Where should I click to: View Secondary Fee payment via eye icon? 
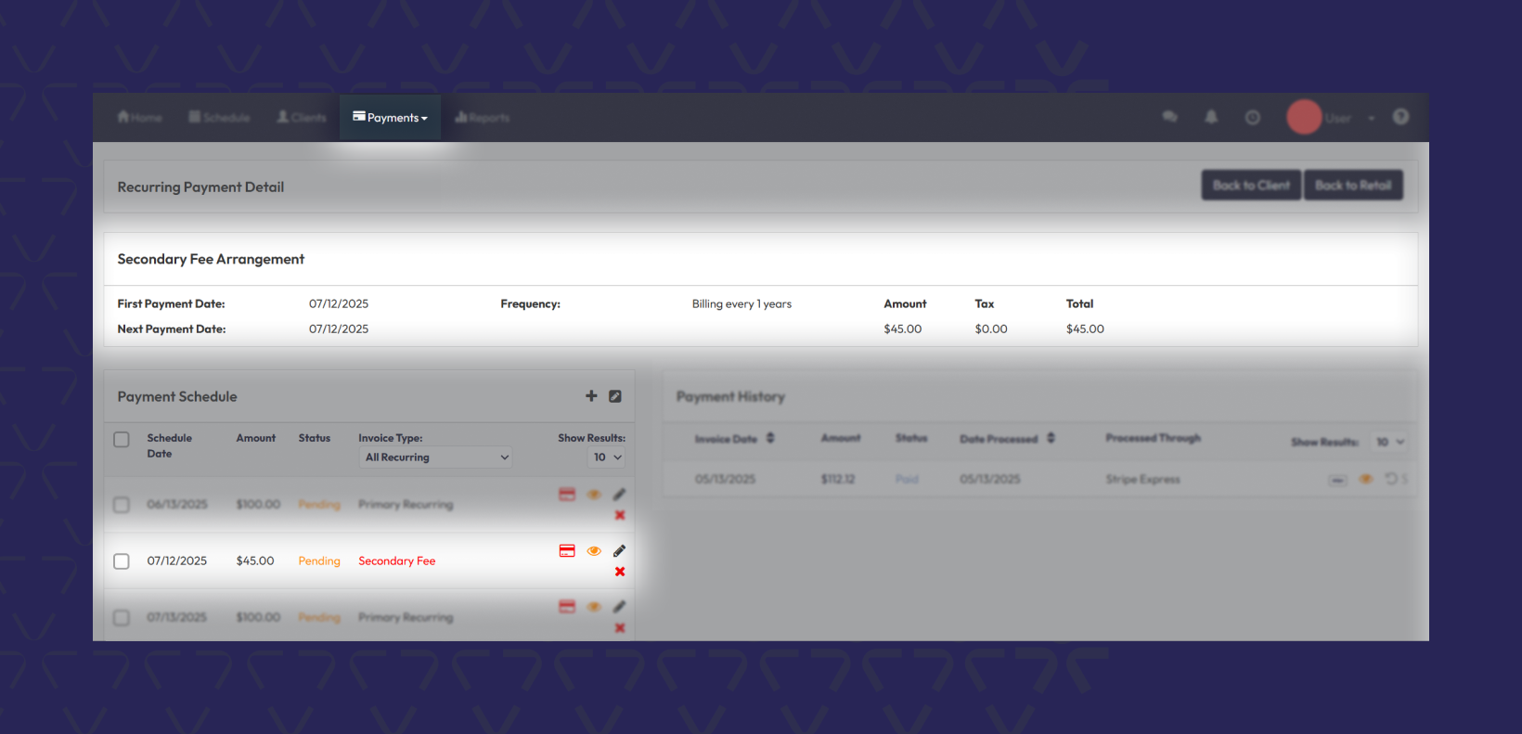pos(594,551)
